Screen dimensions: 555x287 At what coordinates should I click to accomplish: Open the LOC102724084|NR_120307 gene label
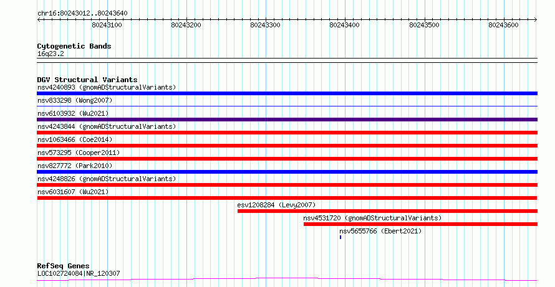79,273
